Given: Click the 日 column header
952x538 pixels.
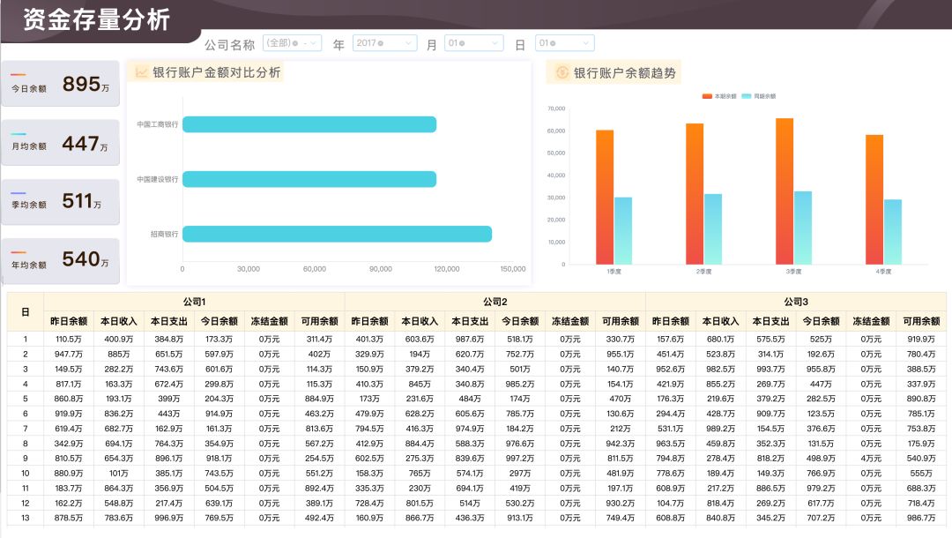Looking at the screenshot, I should coord(25,311).
